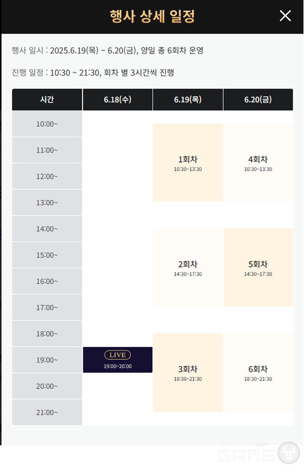Click the 19:00~ time row

click(x=47, y=360)
